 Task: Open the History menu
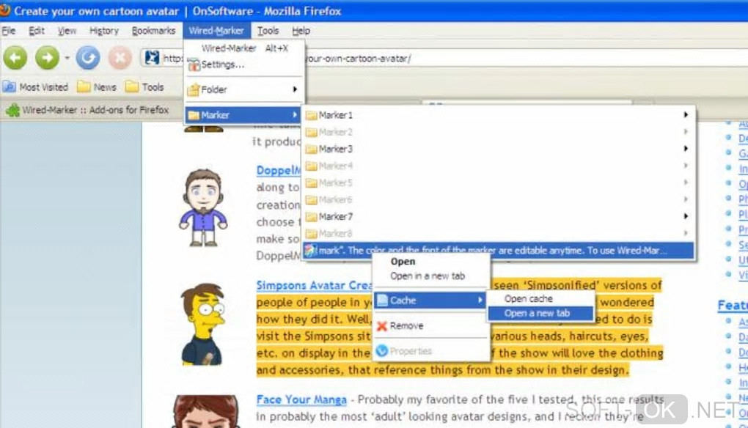103,31
